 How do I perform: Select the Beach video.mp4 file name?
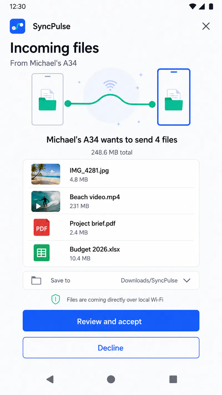click(95, 197)
